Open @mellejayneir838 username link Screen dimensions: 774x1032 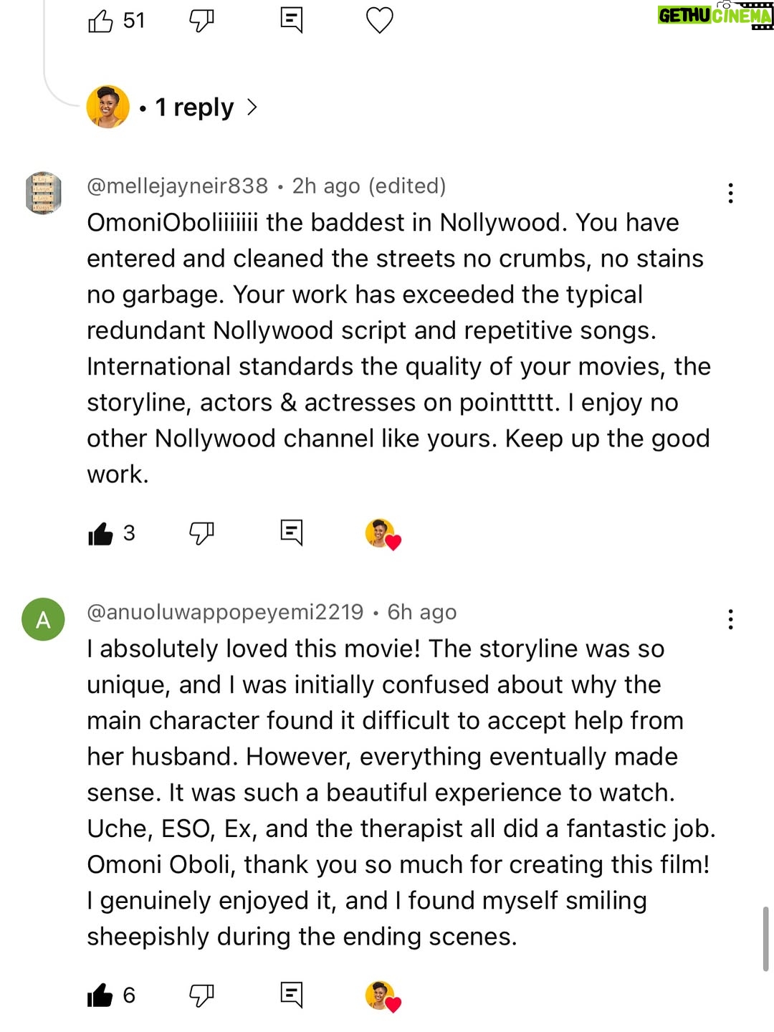tap(177, 186)
